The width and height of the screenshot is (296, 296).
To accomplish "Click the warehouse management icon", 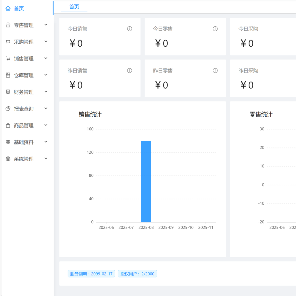I will [8, 75].
